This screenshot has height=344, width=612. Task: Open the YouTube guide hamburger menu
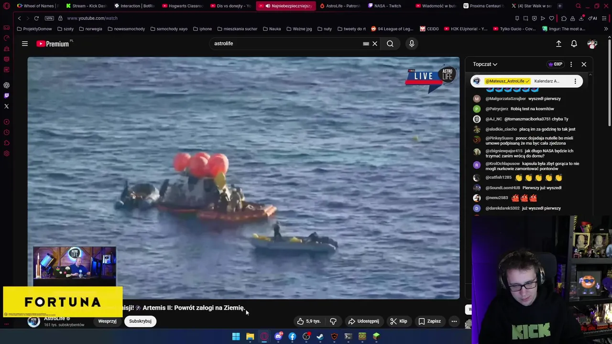click(25, 43)
